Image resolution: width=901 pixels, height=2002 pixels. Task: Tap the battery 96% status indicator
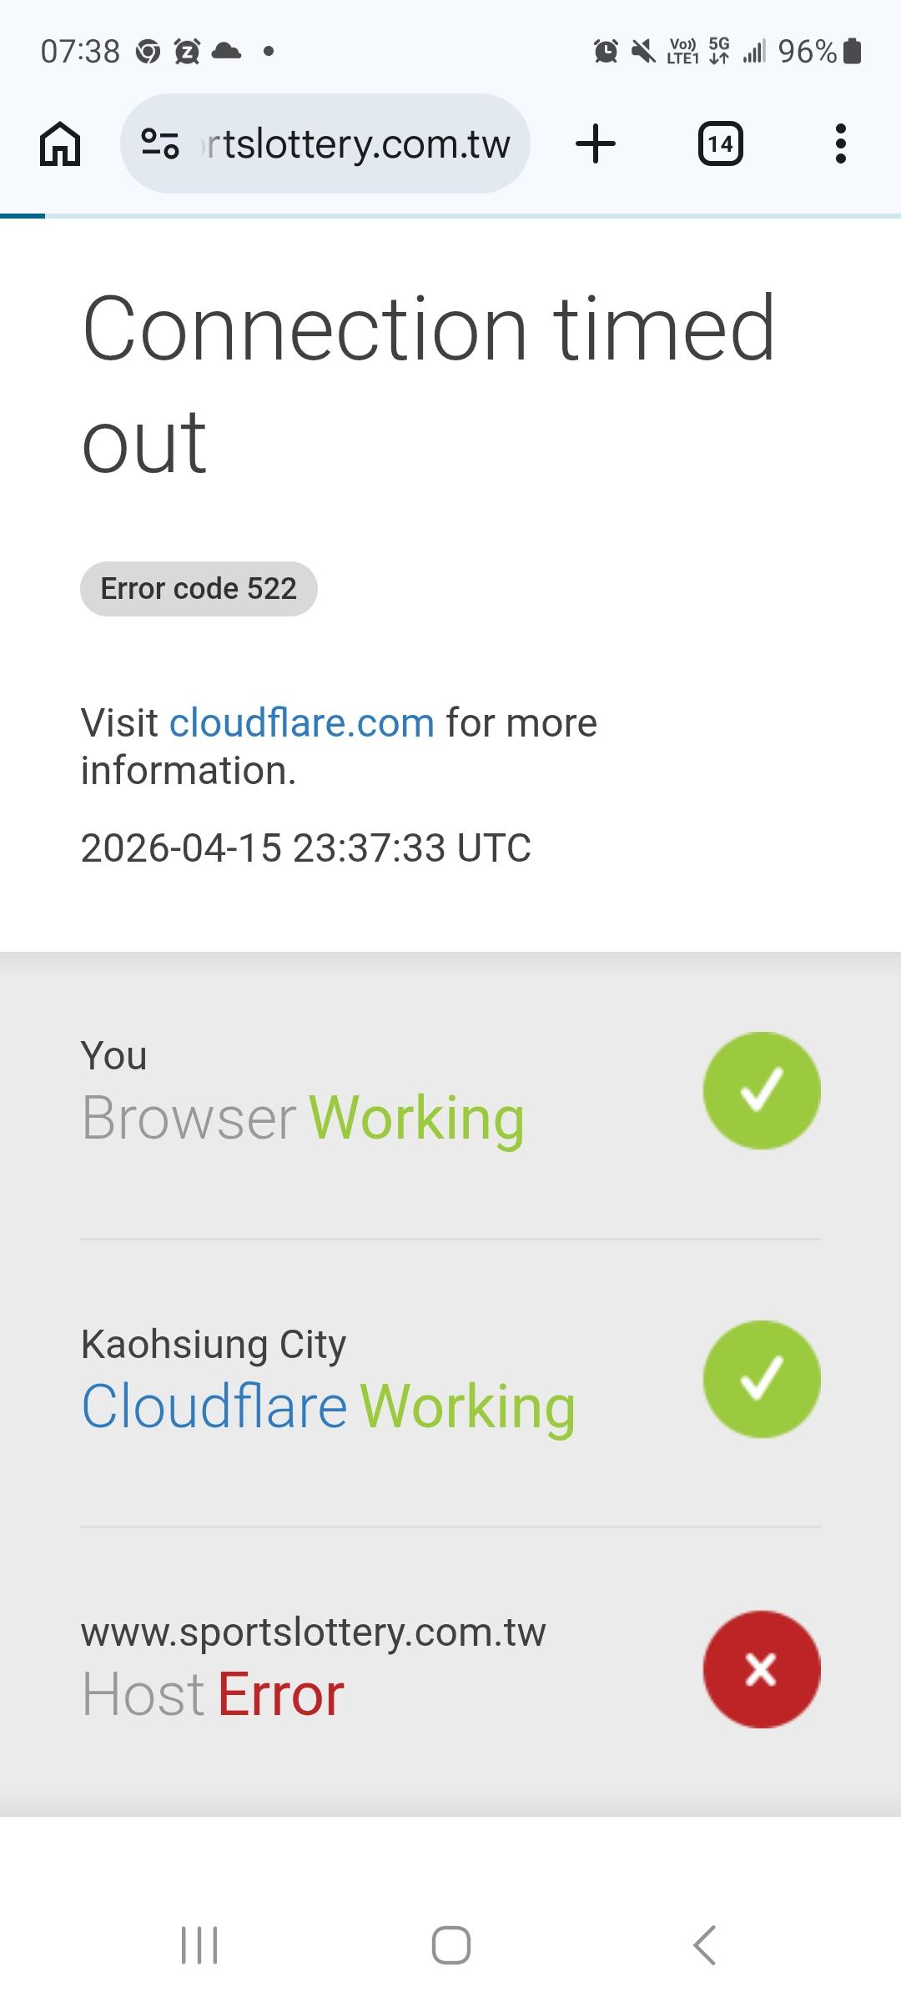pyautogui.click(x=819, y=52)
